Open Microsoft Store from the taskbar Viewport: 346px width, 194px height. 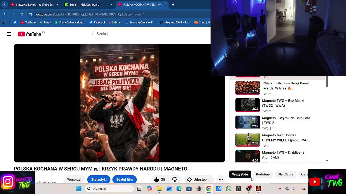tap(189, 189)
